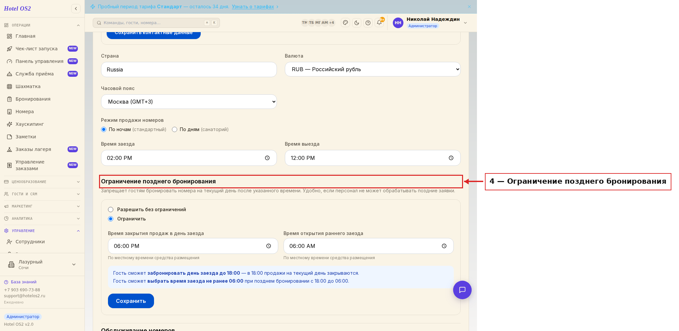Viewport: 679px width, 331px height.
Task: Open the help question mark icon
Action: [368, 23]
